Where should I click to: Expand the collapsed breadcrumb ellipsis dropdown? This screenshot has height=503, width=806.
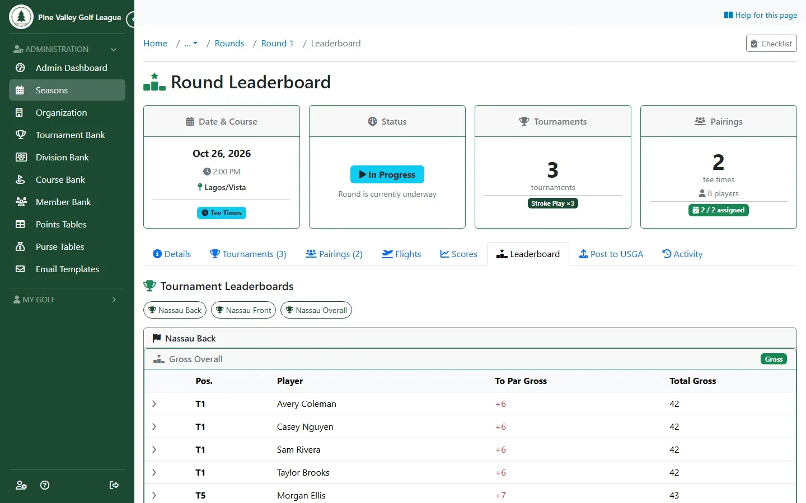(x=191, y=43)
